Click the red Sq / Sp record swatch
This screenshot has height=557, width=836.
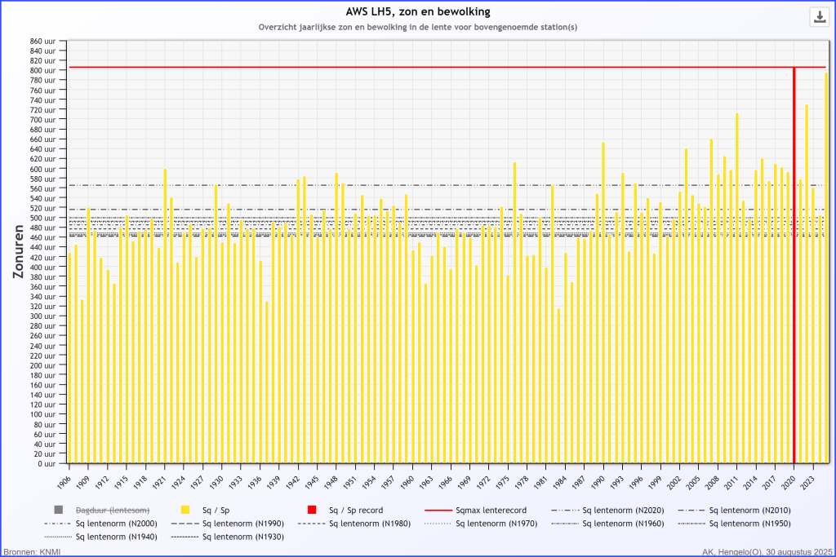pyautogui.click(x=312, y=511)
